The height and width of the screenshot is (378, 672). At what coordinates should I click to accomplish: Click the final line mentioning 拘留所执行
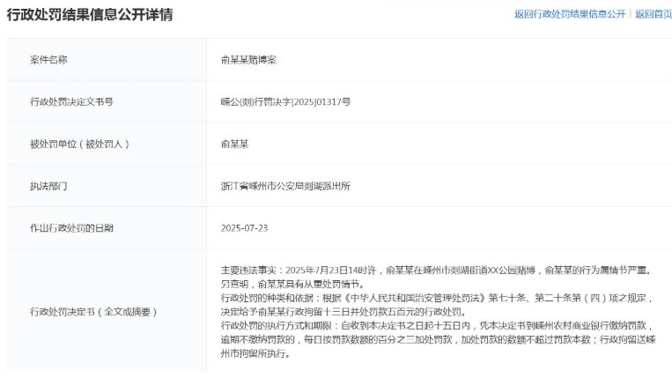pyautogui.click(x=255, y=354)
